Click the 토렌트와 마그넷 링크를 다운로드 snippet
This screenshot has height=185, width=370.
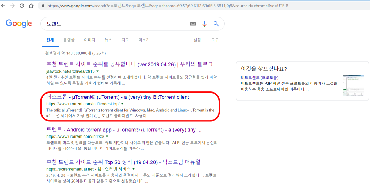pyautogui.click(x=132, y=146)
